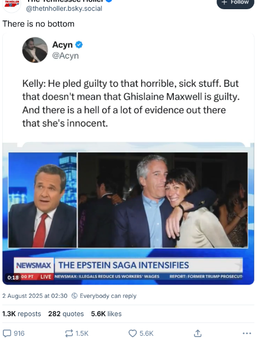Image resolution: width=261 pixels, height=345 pixels.
Task: Click the globe icon beside reply setting
Action: click(75, 296)
